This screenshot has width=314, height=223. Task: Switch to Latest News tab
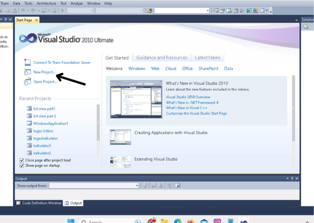click(x=208, y=57)
